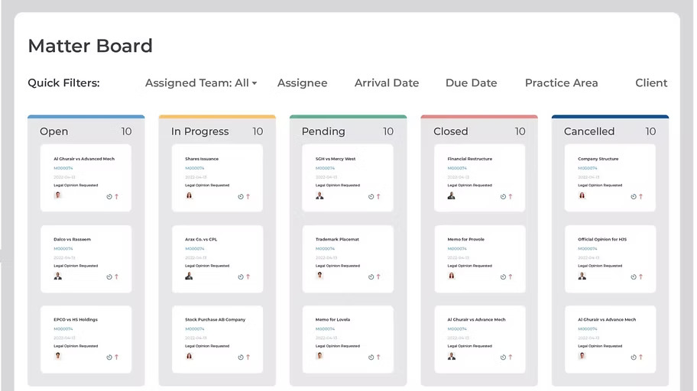Click the priority arrow on Dalco vs Rasseem card
Screen dimensions: 697x391
[117, 276]
